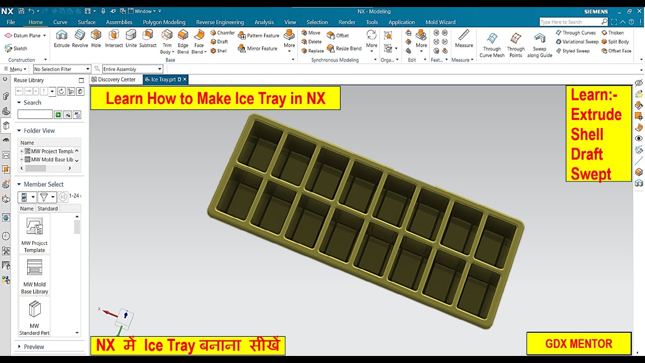
Task: Select Through Points surface tool
Action: pos(515,45)
